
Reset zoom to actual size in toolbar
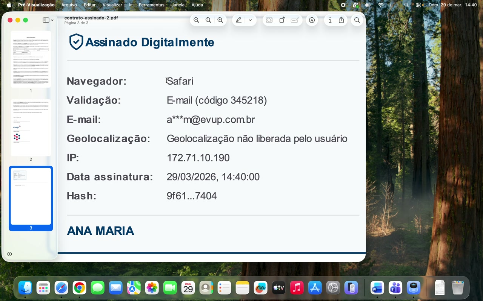[208, 20]
